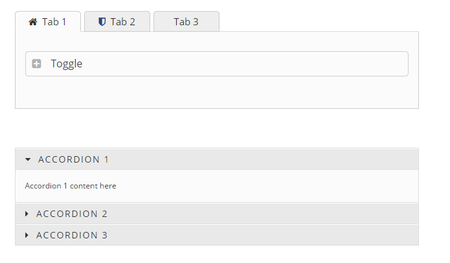The image size is (450, 263).
Task: Click empty space in the Toggle bar
Action: (259, 63)
